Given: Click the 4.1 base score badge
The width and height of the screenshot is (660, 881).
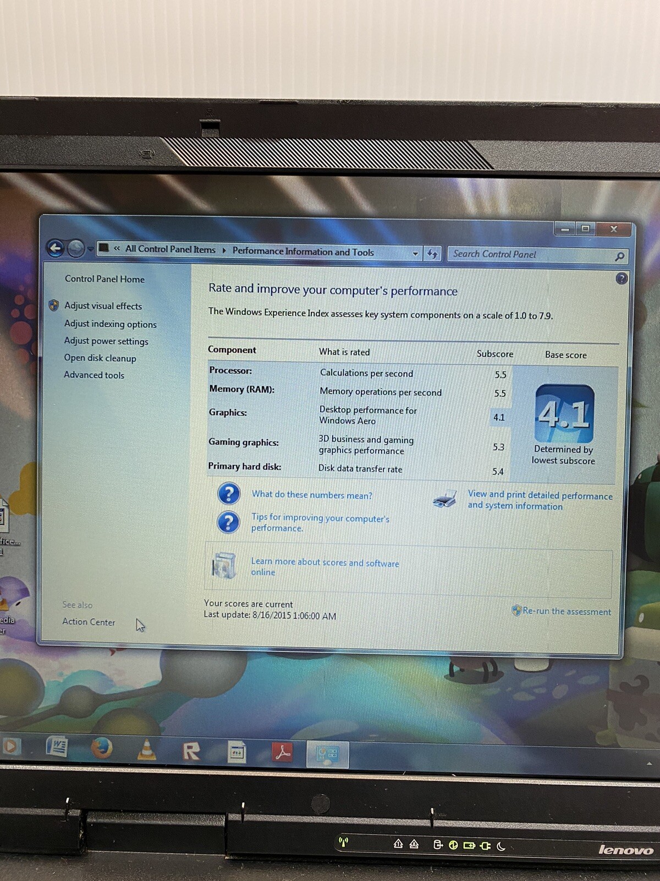Looking at the screenshot, I should click(x=564, y=414).
